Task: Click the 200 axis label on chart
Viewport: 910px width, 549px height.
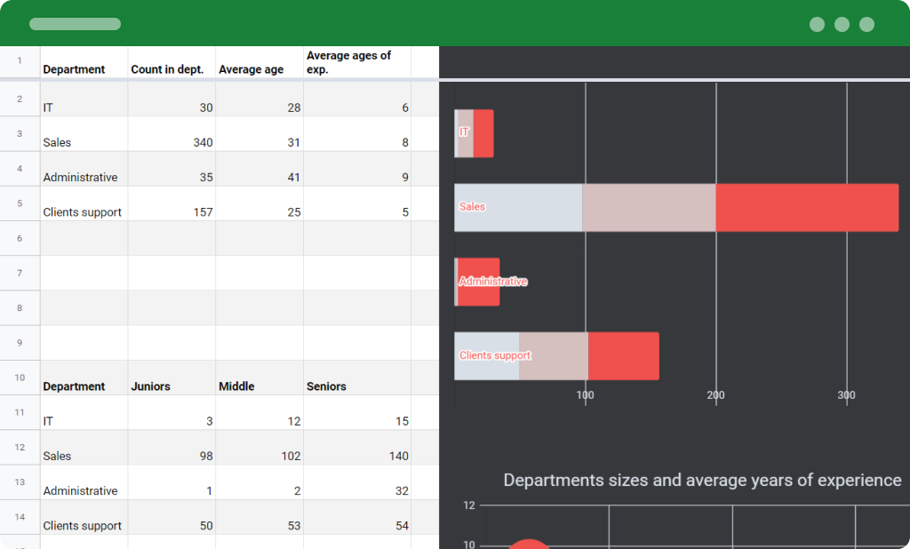Action: pyautogui.click(x=715, y=395)
